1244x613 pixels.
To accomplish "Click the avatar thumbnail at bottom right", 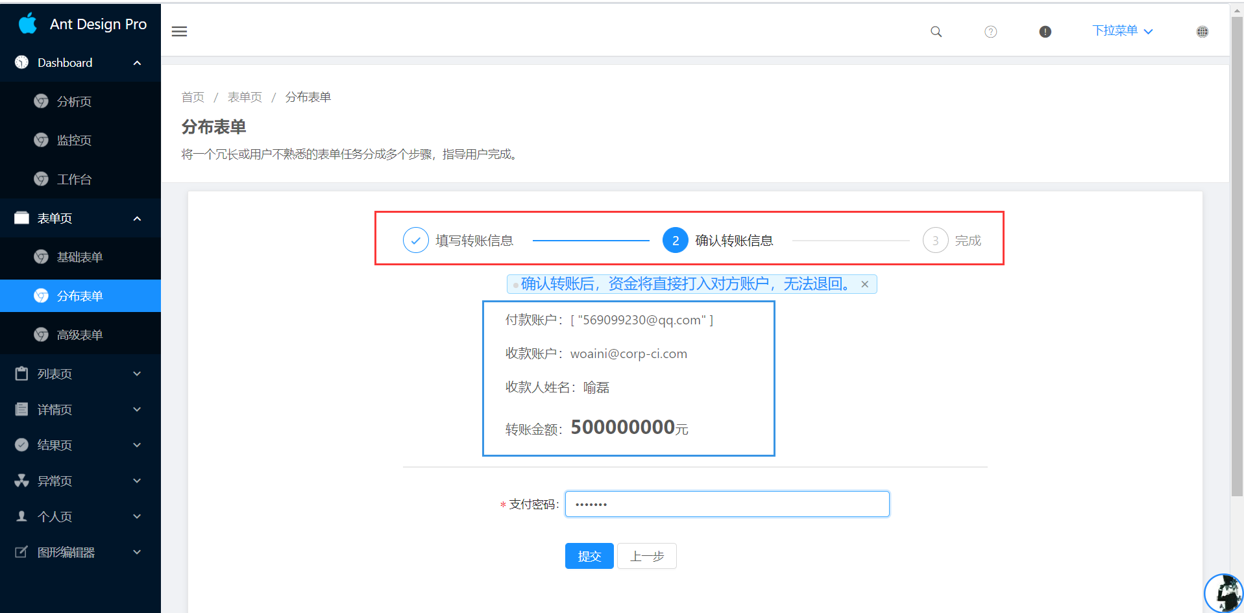I will coord(1224,594).
